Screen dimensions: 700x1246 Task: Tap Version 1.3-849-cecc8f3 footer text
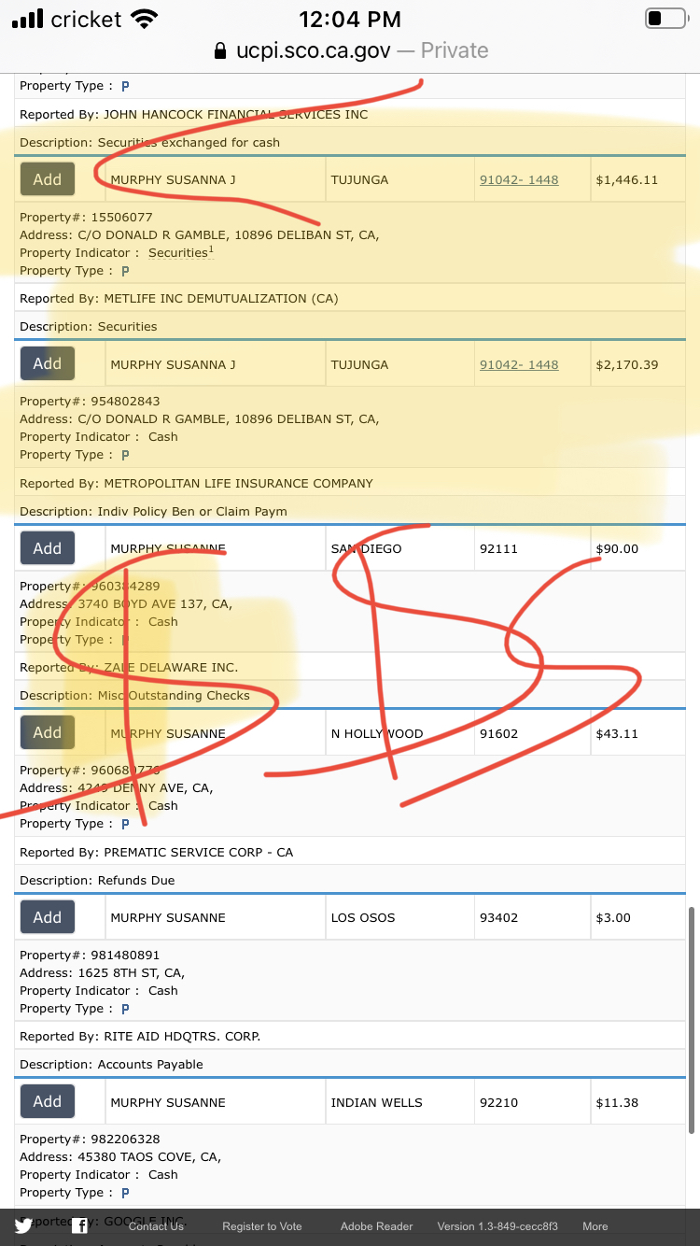[x=497, y=1226]
